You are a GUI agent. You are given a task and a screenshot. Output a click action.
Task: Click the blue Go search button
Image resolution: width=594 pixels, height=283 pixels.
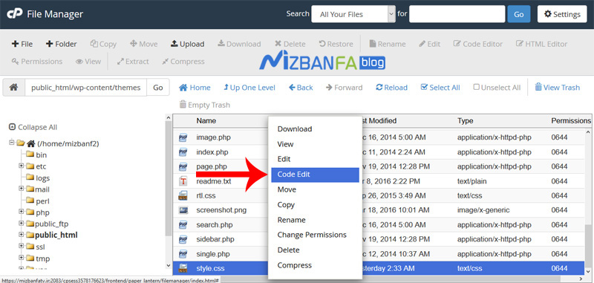pyautogui.click(x=518, y=14)
